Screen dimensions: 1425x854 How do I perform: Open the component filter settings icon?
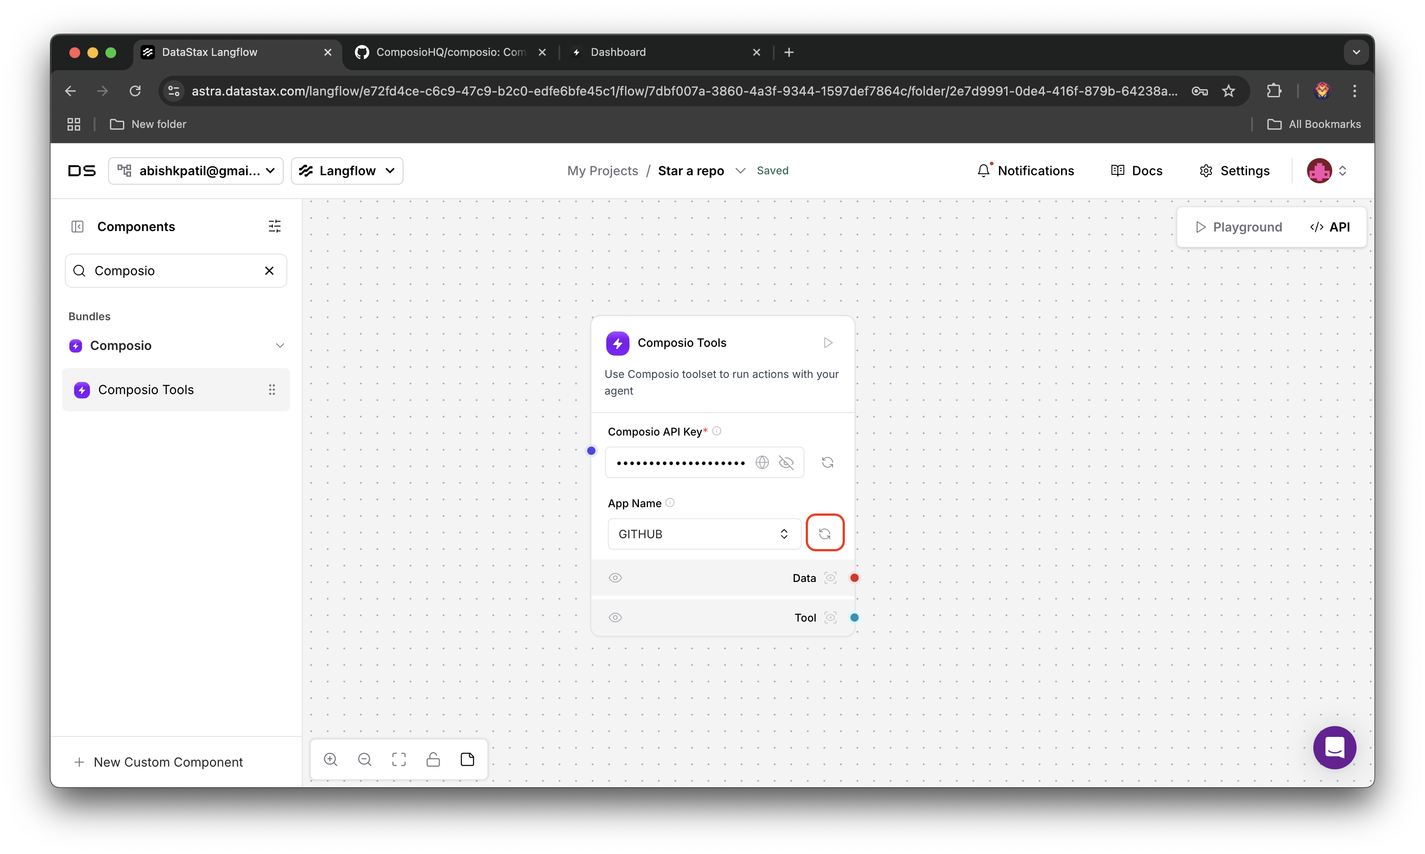[274, 226]
